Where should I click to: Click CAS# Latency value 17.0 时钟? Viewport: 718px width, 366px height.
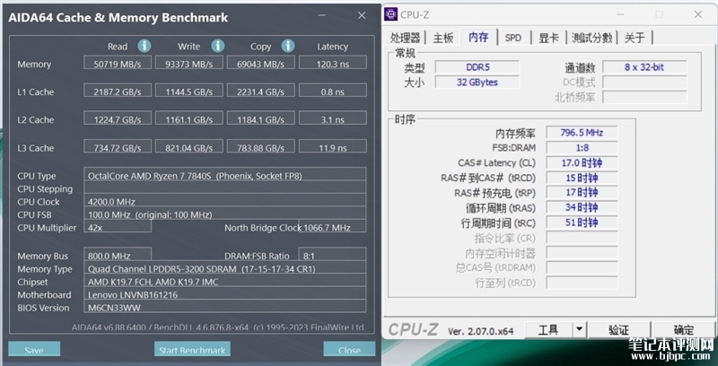pyautogui.click(x=582, y=163)
